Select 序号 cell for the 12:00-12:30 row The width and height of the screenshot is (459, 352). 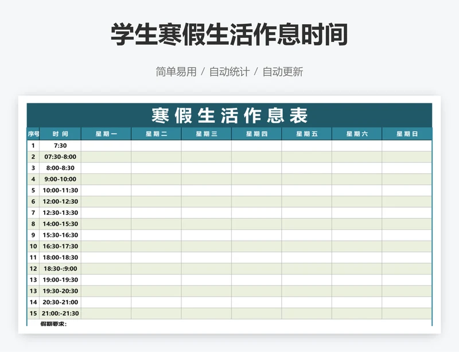(x=33, y=202)
